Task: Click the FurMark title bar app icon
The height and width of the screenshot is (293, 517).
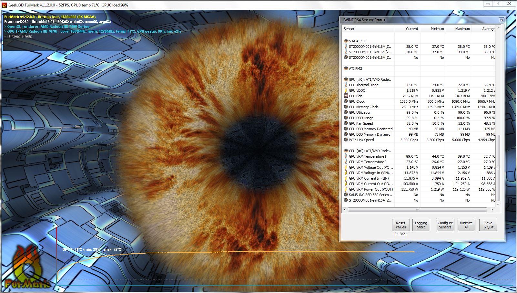Action: (x=4, y=5)
